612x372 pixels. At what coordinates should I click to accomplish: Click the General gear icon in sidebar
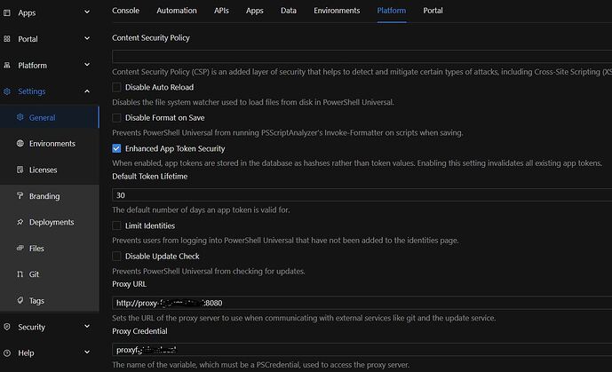pyautogui.click(x=20, y=117)
